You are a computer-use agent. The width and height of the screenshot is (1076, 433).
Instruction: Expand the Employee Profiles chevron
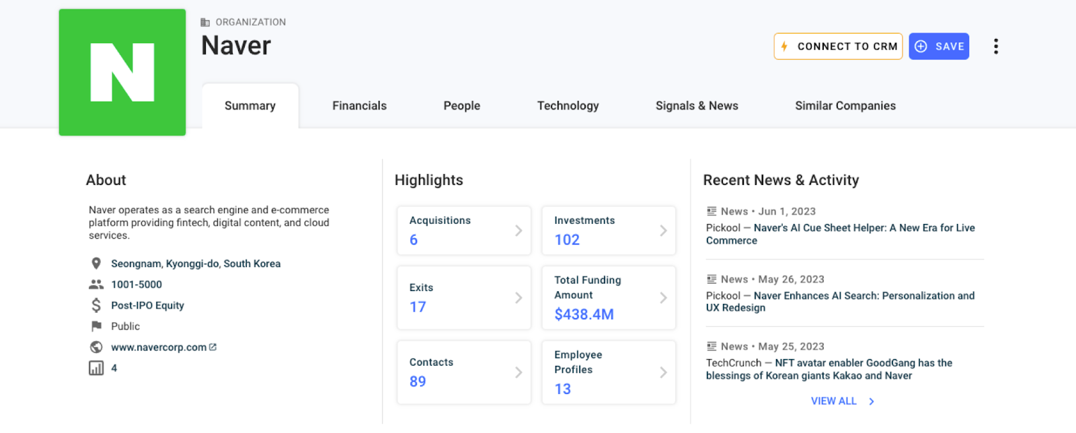pos(663,372)
